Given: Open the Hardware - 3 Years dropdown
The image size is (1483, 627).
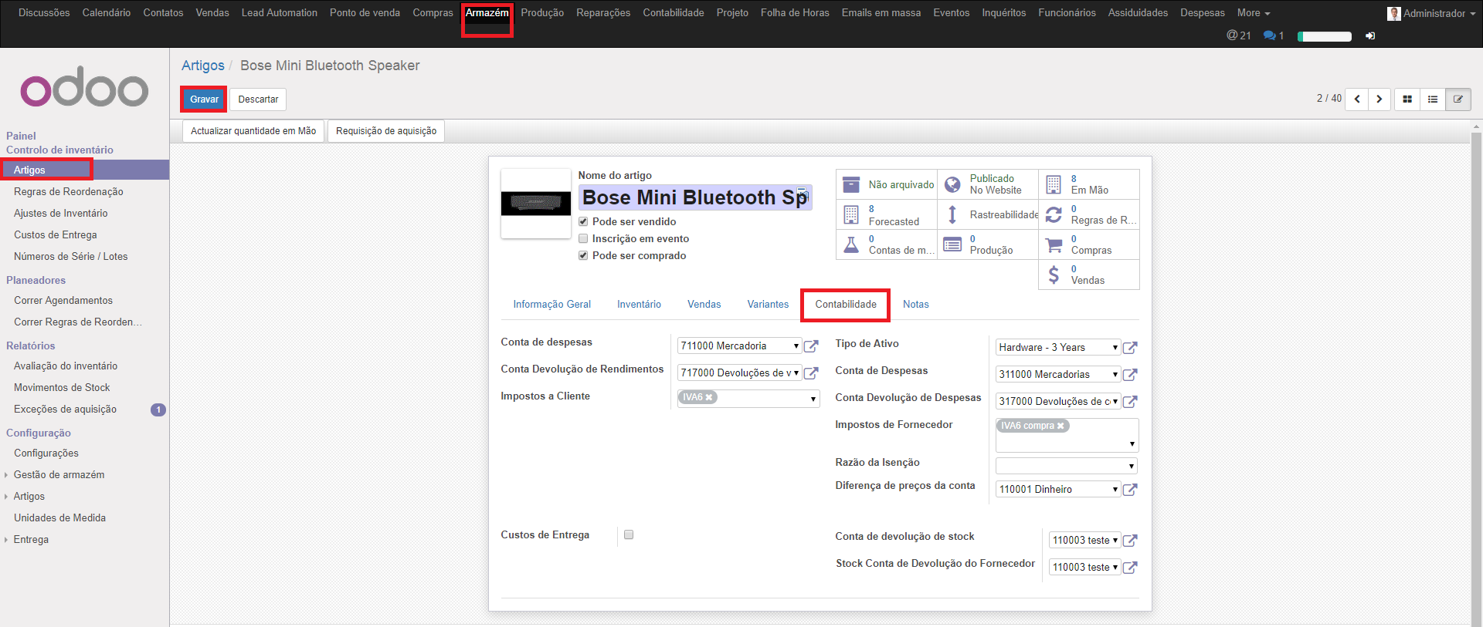Looking at the screenshot, I should [1057, 348].
